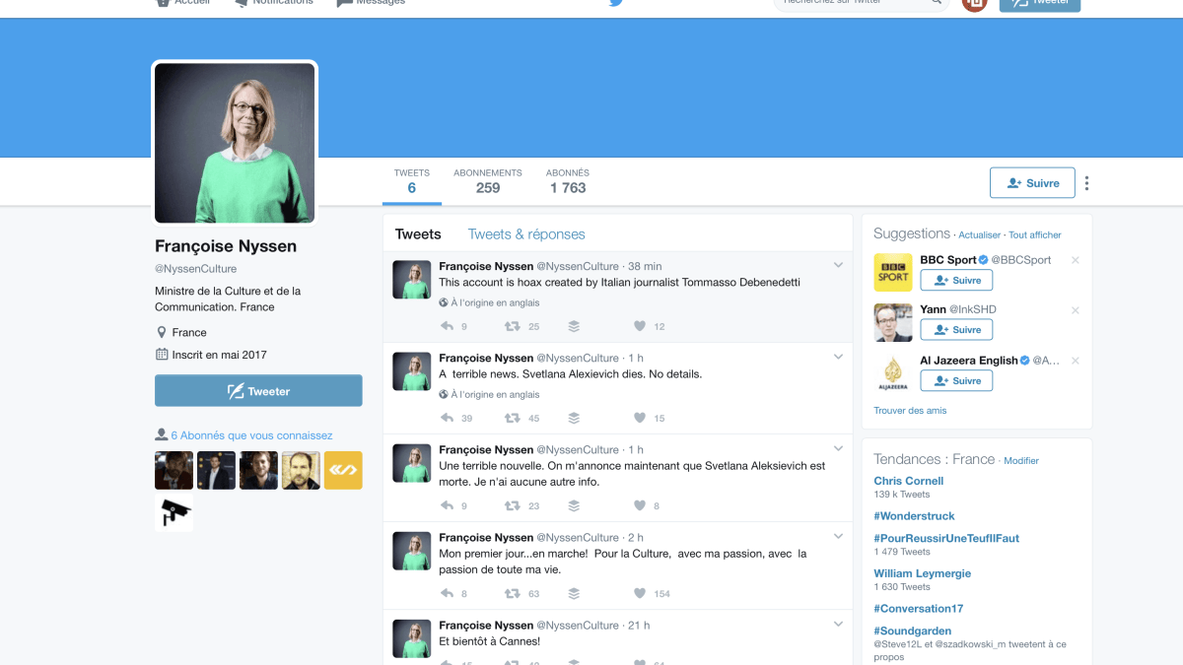Screen dimensions: 1183x665
Task: Open the Chris Cornell trend
Action: click(909, 481)
